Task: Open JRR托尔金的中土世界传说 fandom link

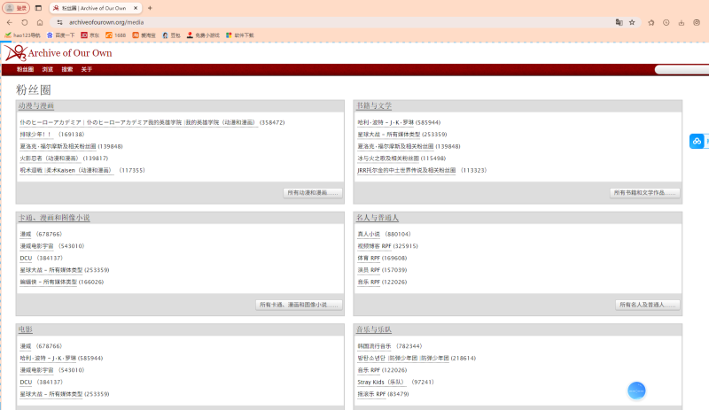Action: (x=407, y=170)
